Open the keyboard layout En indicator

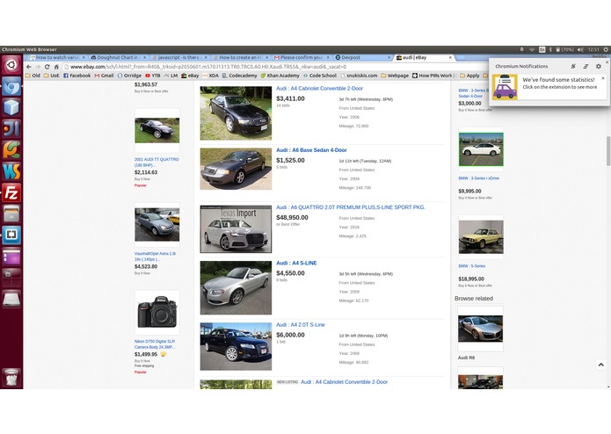[x=542, y=49]
